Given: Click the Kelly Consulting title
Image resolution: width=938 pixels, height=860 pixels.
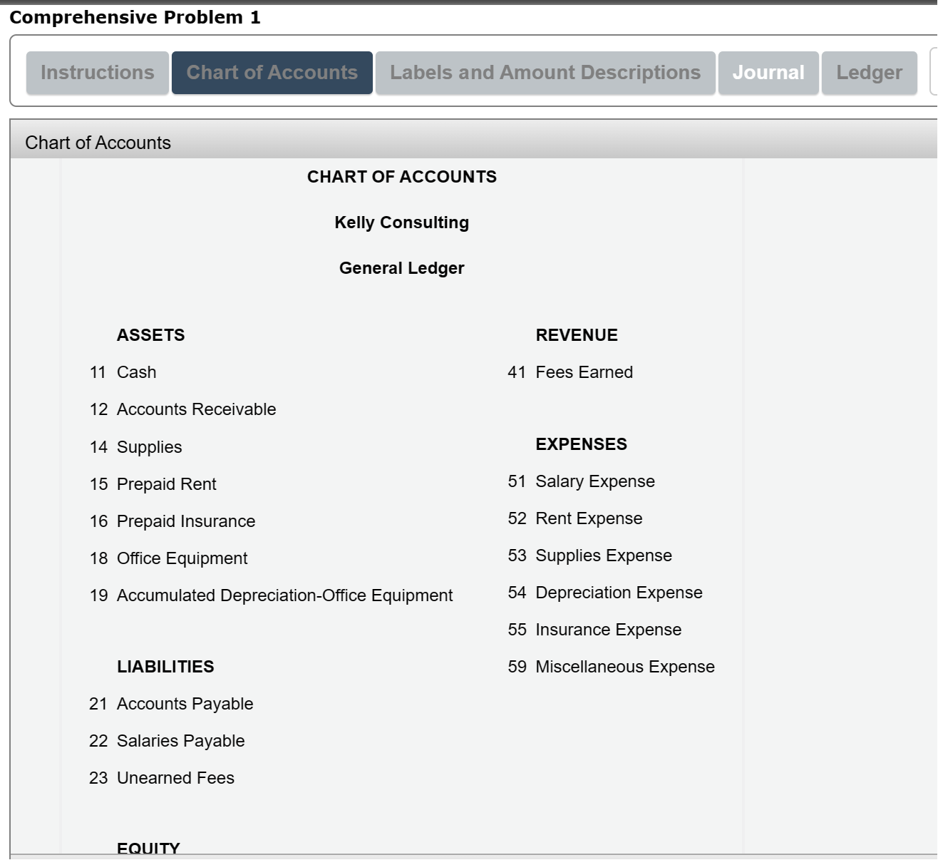Looking at the screenshot, I should pos(402,222).
